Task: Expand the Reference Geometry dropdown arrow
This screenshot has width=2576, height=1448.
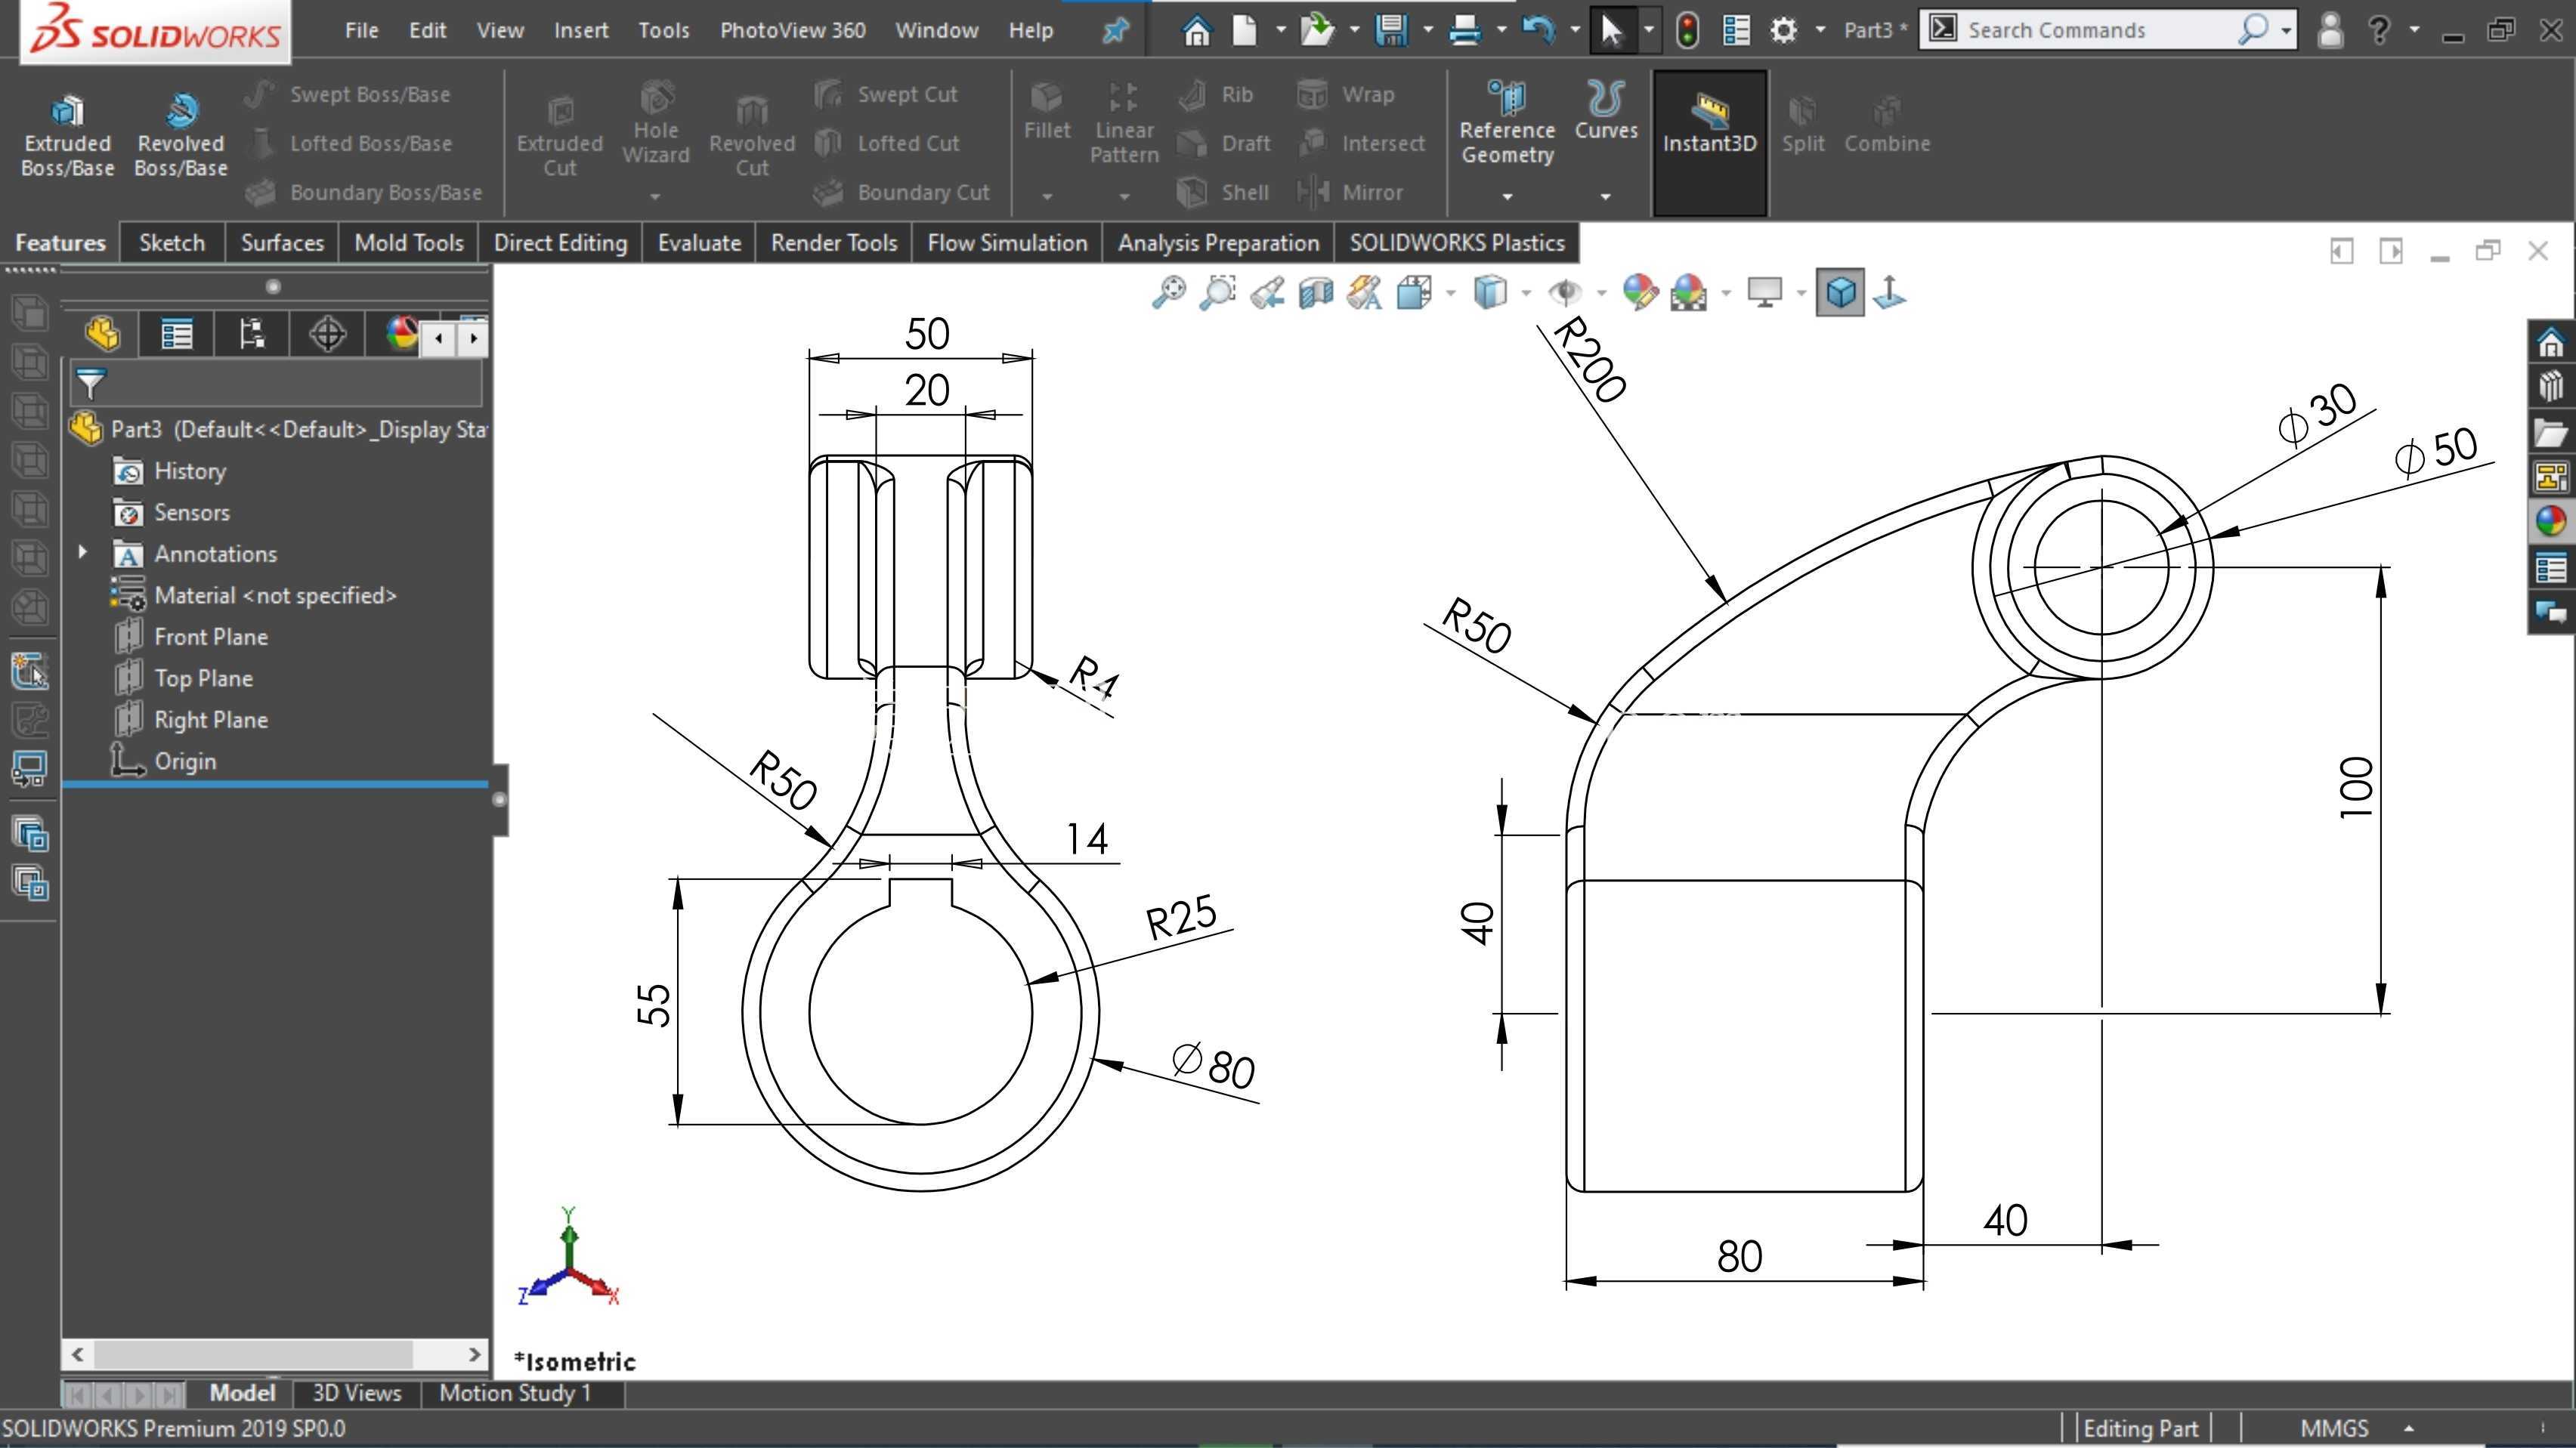Action: (1507, 197)
